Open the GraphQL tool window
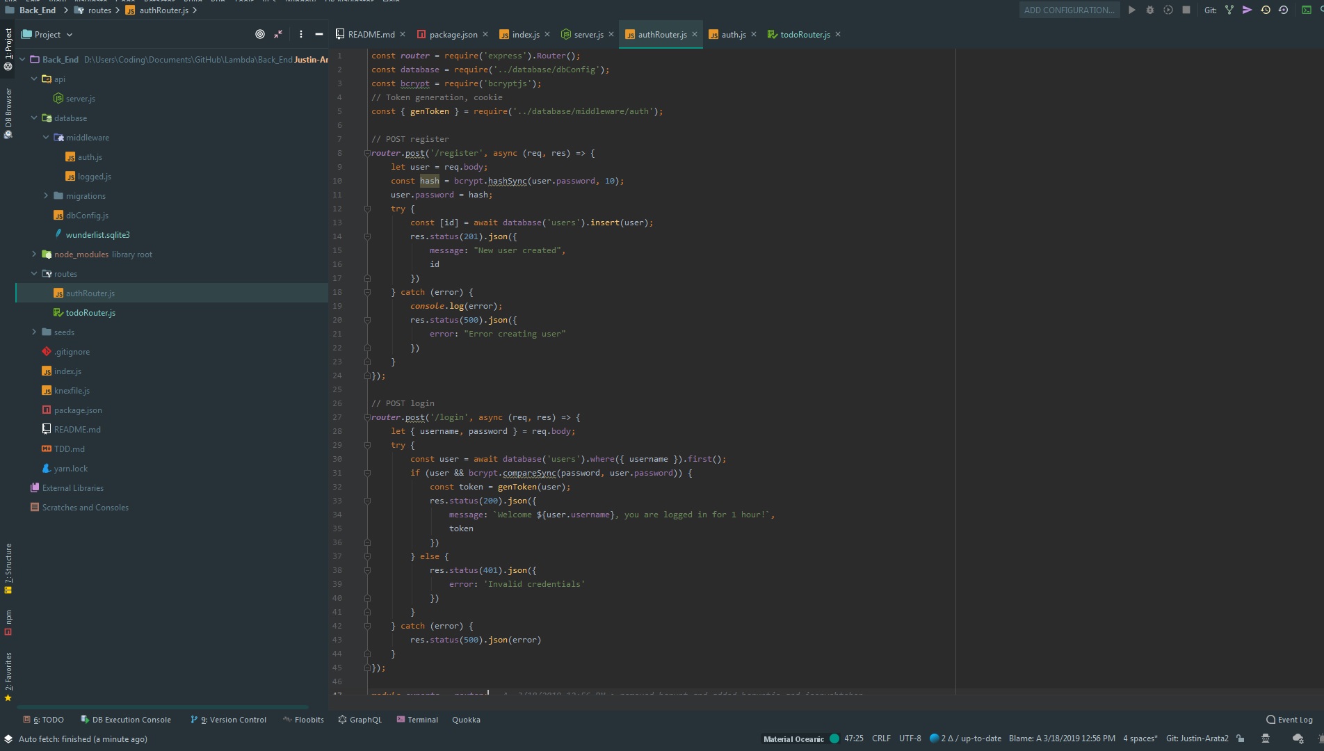This screenshot has height=751, width=1324. click(360, 720)
